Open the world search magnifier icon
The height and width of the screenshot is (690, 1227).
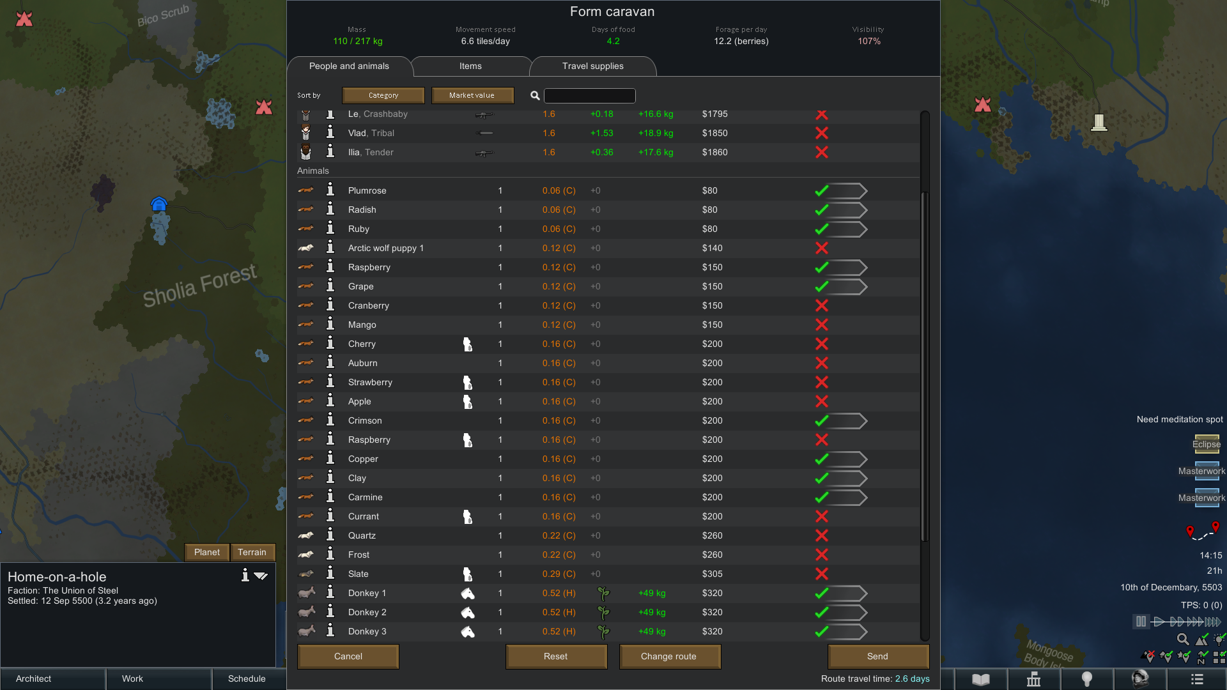pos(1183,639)
